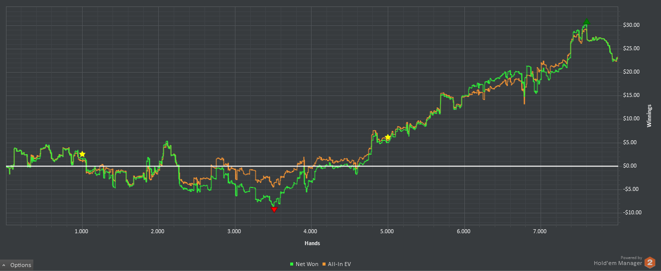Click the yellow star near 1.000 hands
This screenshot has width=661, height=271.
[x=82, y=154]
